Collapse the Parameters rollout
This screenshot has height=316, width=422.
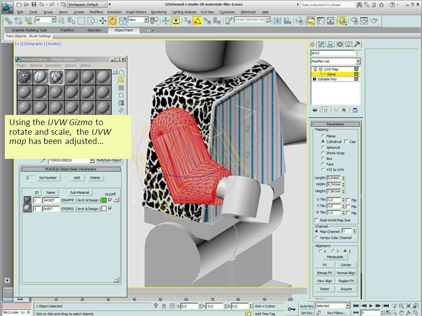tap(335, 124)
